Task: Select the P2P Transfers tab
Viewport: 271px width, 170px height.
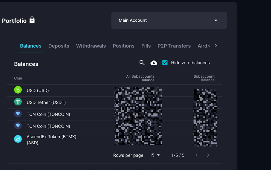Action: [174, 46]
